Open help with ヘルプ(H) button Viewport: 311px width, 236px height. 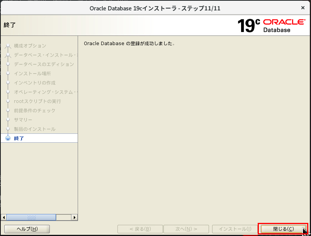[x=27, y=229]
